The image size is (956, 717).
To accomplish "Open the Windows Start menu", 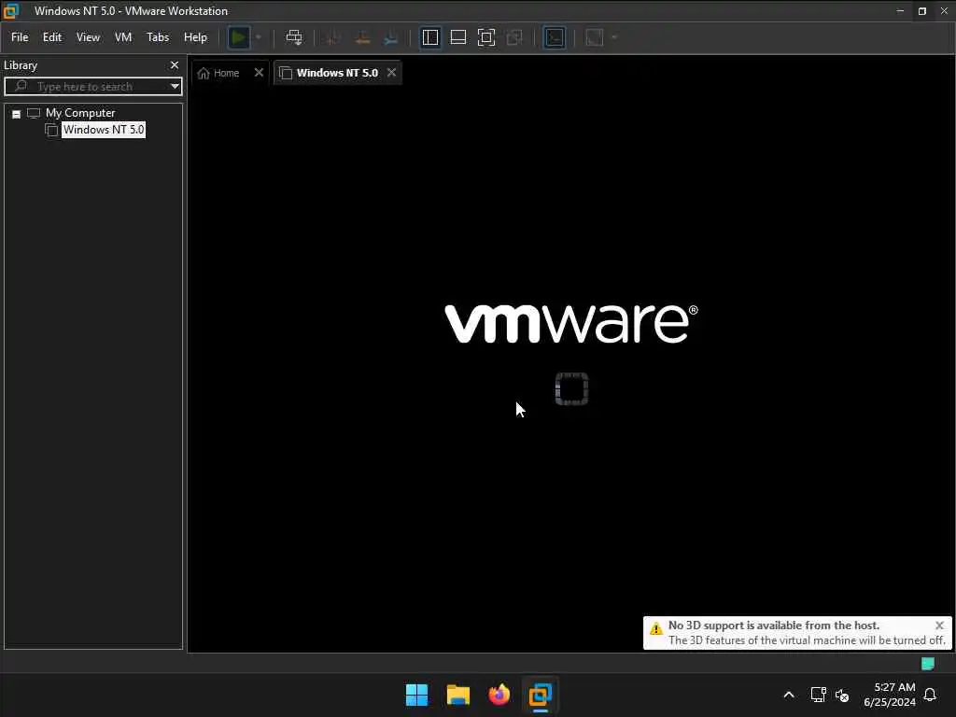I will coord(417,695).
